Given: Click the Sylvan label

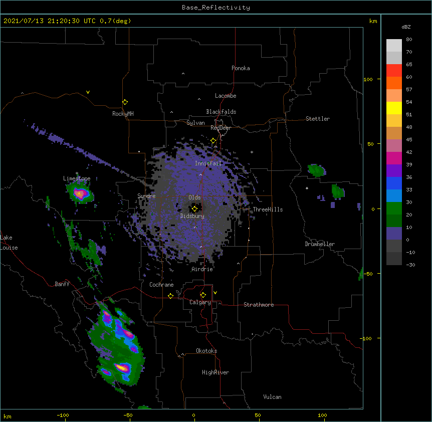Looking at the screenshot, I should click(x=195, y=123).
